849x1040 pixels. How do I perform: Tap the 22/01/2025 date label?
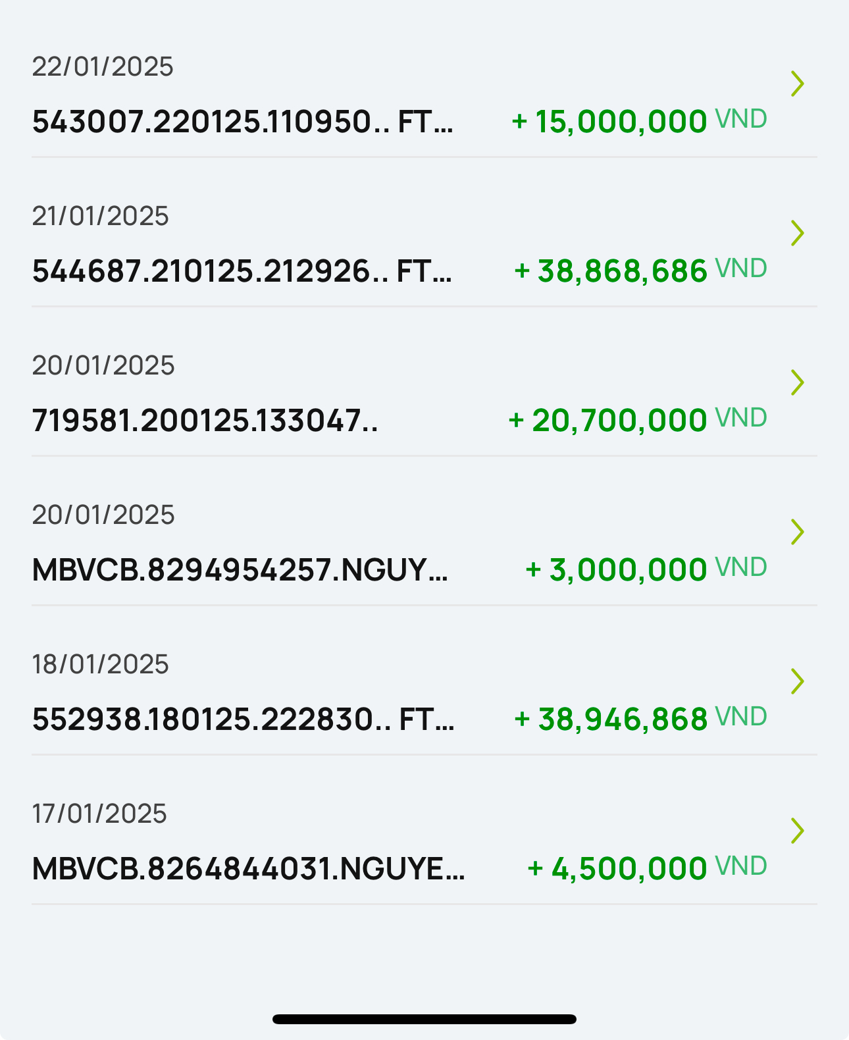coord(103,66)
